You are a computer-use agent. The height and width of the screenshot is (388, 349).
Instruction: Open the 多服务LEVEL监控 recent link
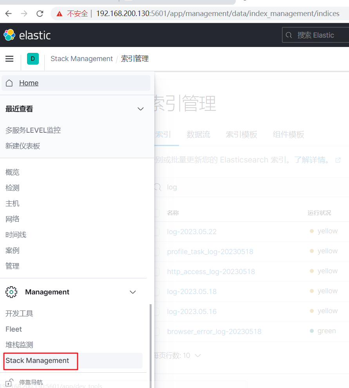33,130
